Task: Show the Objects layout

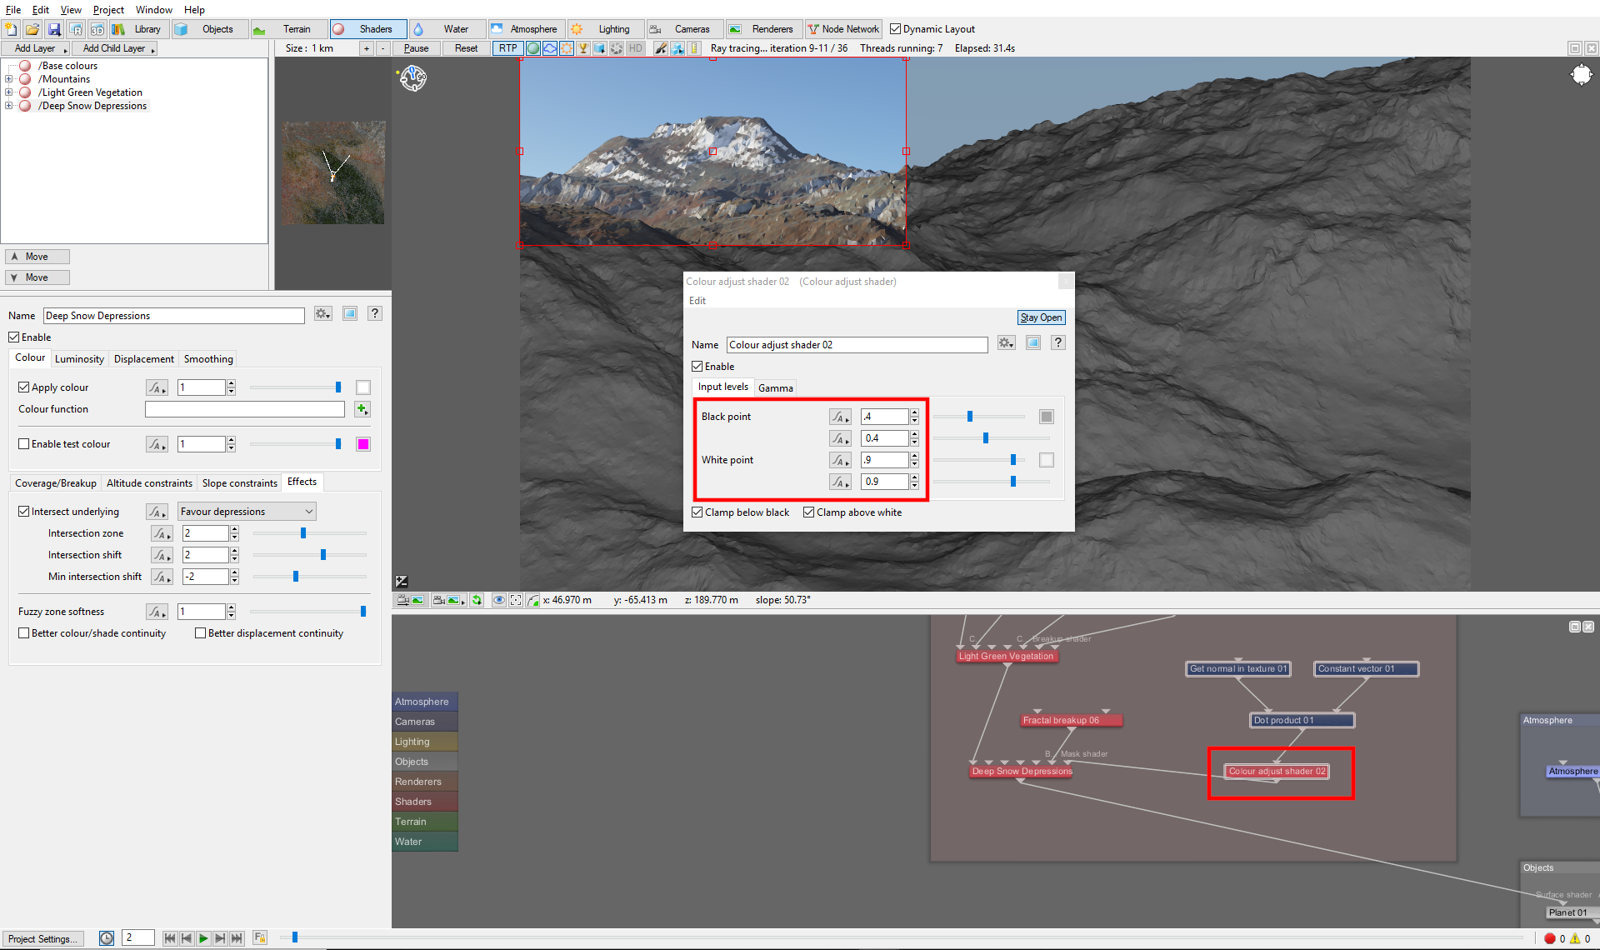Action: [x=208, y=29]
